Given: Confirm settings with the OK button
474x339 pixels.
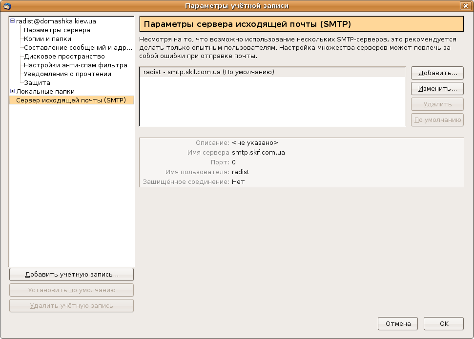Looking at the screenshot, I should (x=443, y=323).
